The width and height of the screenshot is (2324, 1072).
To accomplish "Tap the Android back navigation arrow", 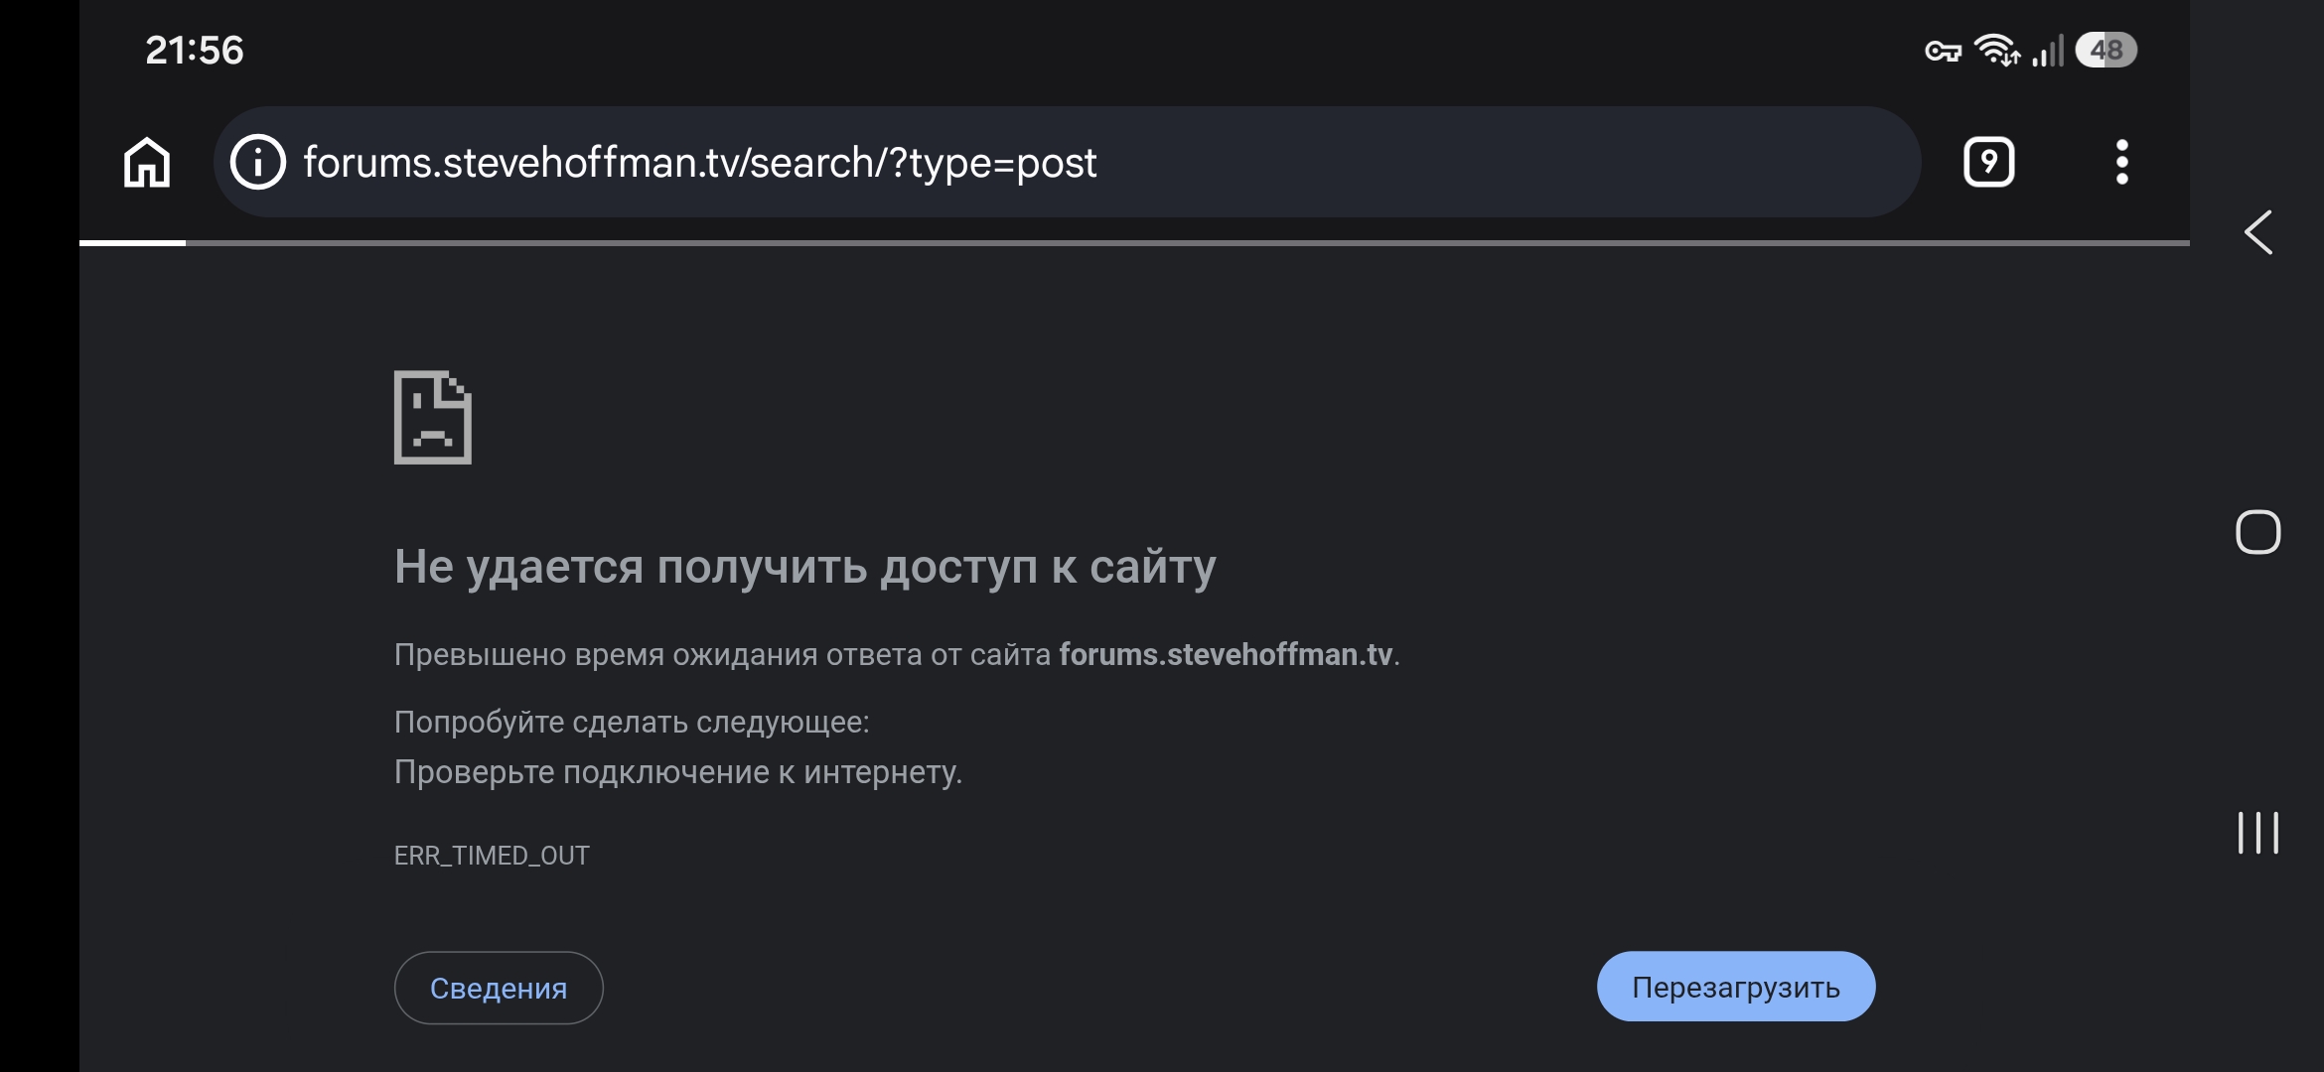I will pos(2257,233).
